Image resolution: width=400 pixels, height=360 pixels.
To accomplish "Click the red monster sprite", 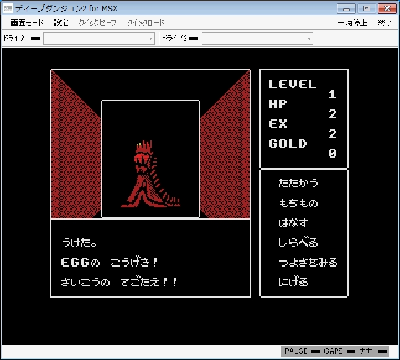I will 150,174.
